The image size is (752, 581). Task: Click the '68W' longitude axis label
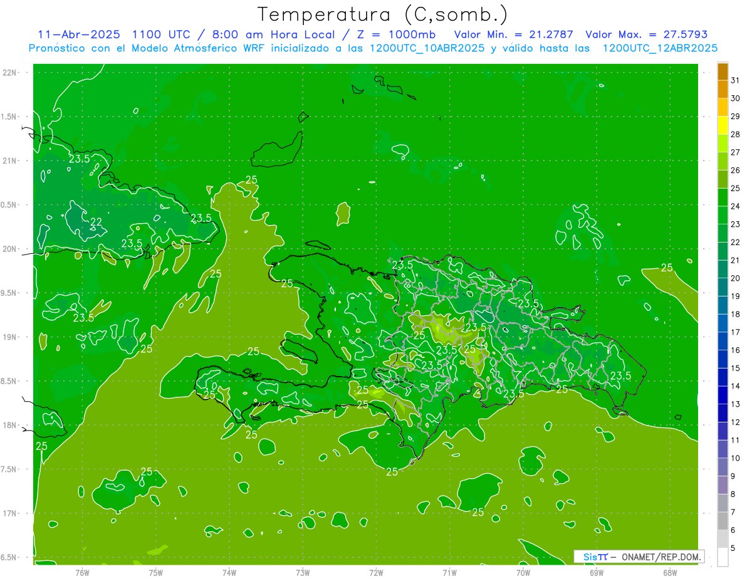(x=670, y=573)
